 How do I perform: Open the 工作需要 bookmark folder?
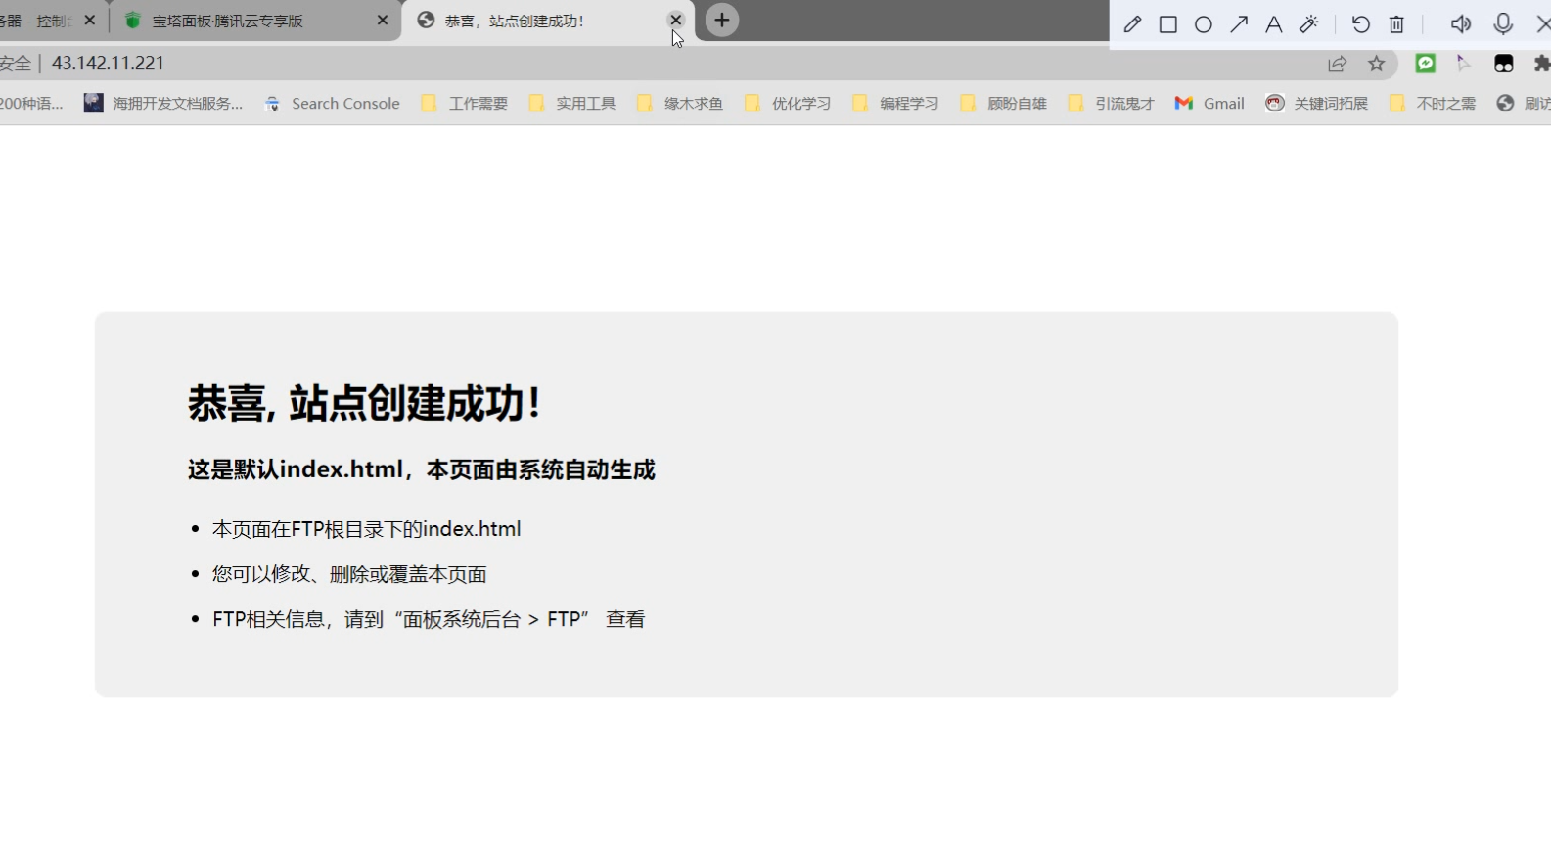[465, 104]
